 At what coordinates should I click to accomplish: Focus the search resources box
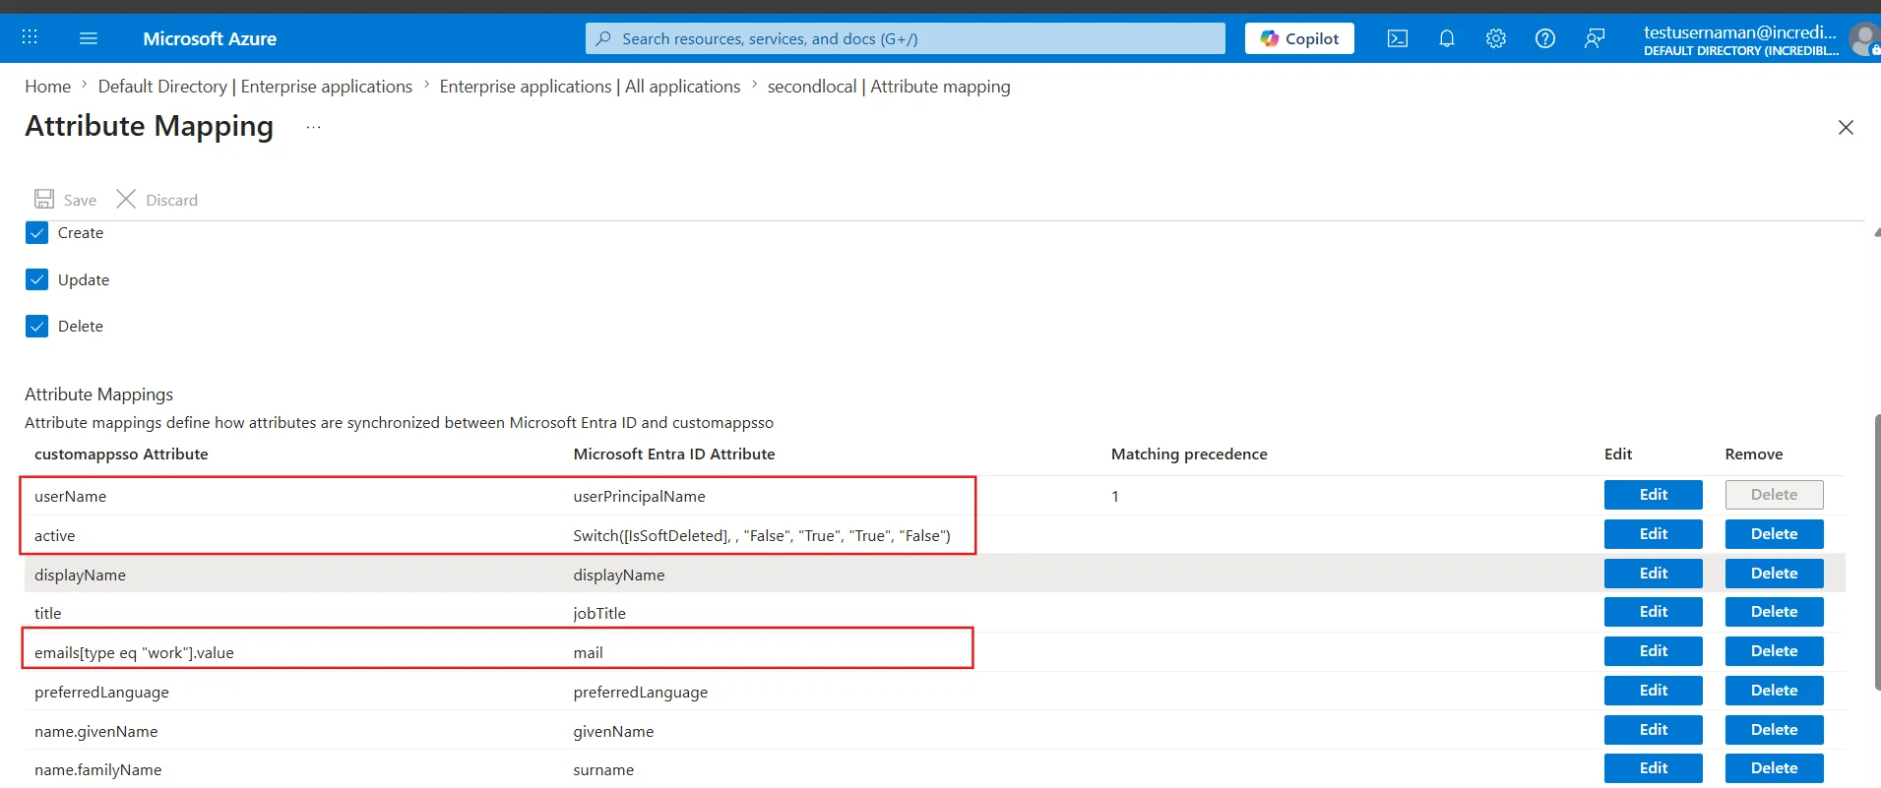[x=906, y=38]
